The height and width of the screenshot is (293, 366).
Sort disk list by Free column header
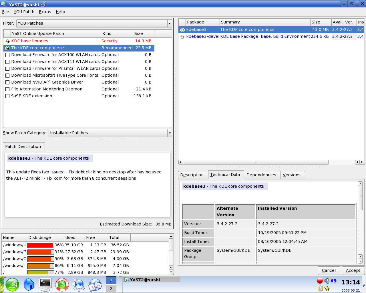(x=96, y=237)
